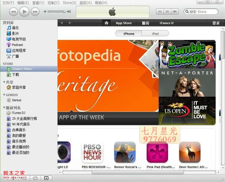Open fotopedia Heritage App of the Week banner
This screenshot has height=182, width=225.
[x=108, y=82]
